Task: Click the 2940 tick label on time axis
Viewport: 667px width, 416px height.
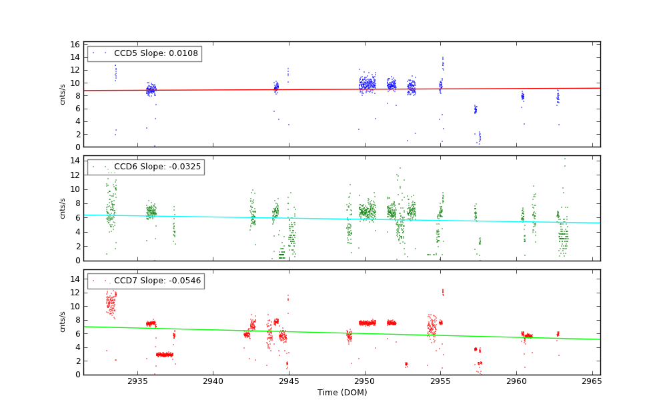Action: 213,382
